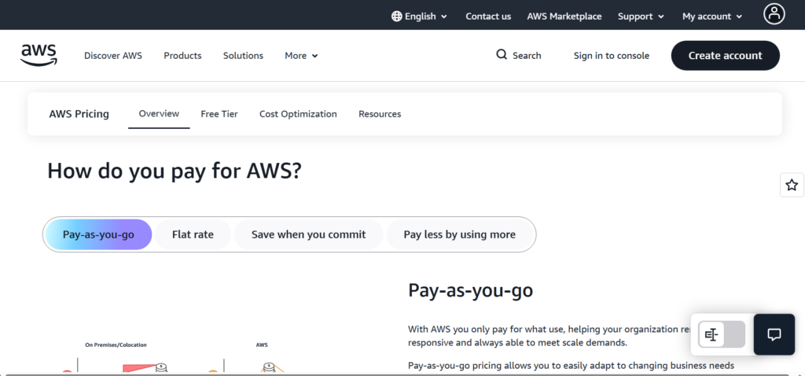Open the user profile icon
Image resolution: width=805 pixels, height=376 pixels.
click(774, 13)
